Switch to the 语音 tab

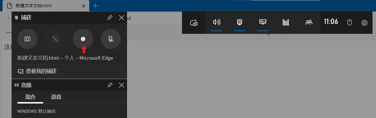pos(56,97)
